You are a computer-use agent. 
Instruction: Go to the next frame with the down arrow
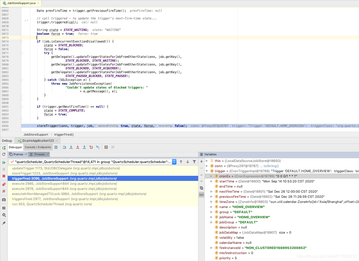click(188, 162)
